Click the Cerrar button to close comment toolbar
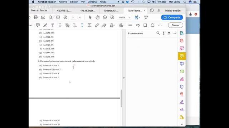The width and height of the screenshot is (229, 128). [175, 25]
